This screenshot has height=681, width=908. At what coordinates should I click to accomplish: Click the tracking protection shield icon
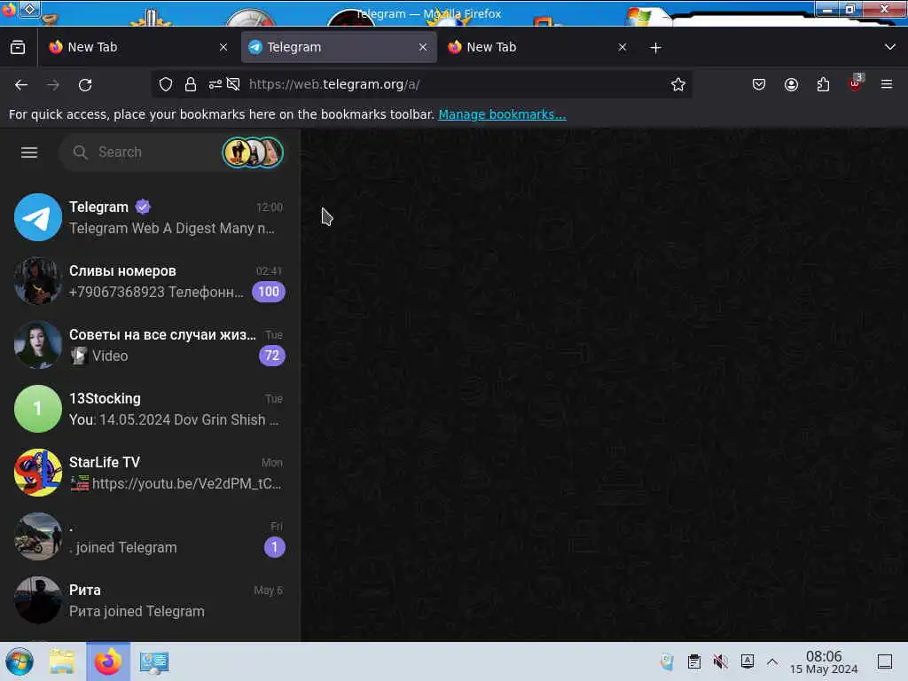[x=166, y=84]
